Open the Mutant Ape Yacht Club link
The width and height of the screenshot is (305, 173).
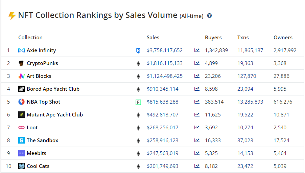pyautogui.click(x=54, y=115)
